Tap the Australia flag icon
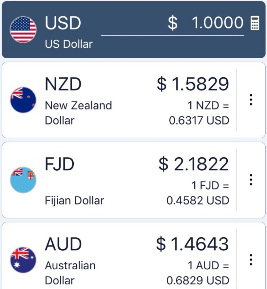 pyautogui.click(x=23, y=260)
